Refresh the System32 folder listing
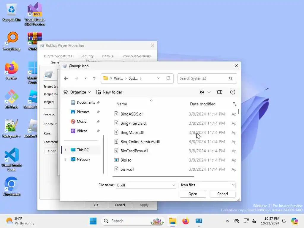Screen dimensions: 304x228 click(x=168, y=78)
